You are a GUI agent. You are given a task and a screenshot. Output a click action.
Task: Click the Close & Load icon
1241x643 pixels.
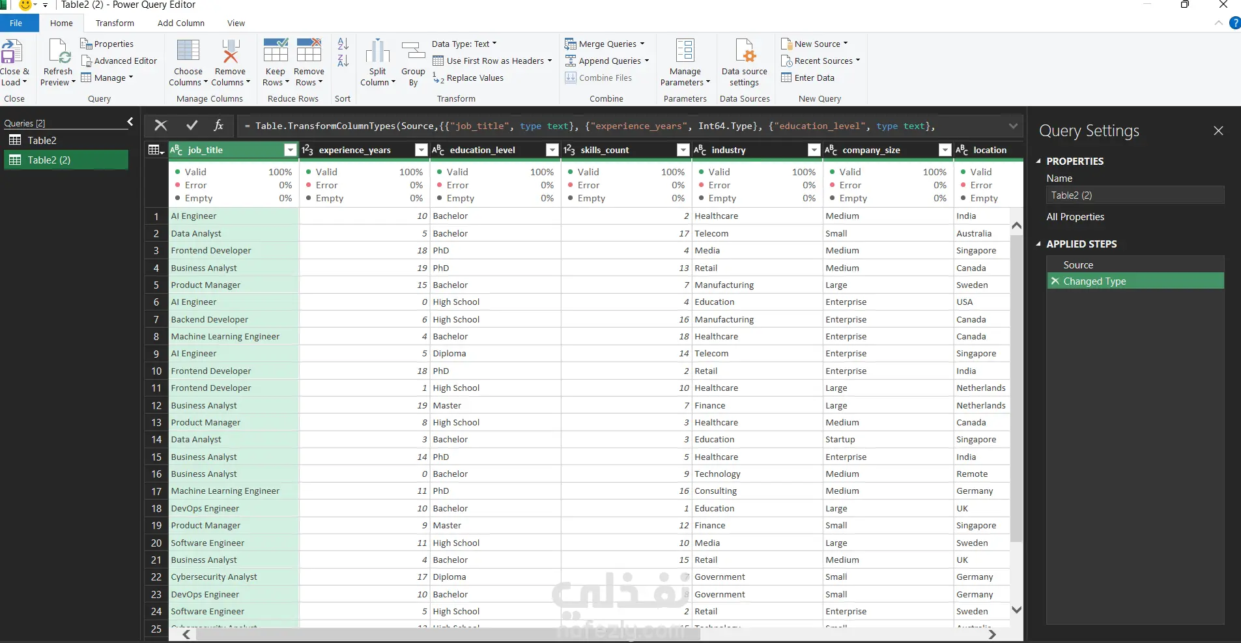pyautogui.click(x=12, y=51)
